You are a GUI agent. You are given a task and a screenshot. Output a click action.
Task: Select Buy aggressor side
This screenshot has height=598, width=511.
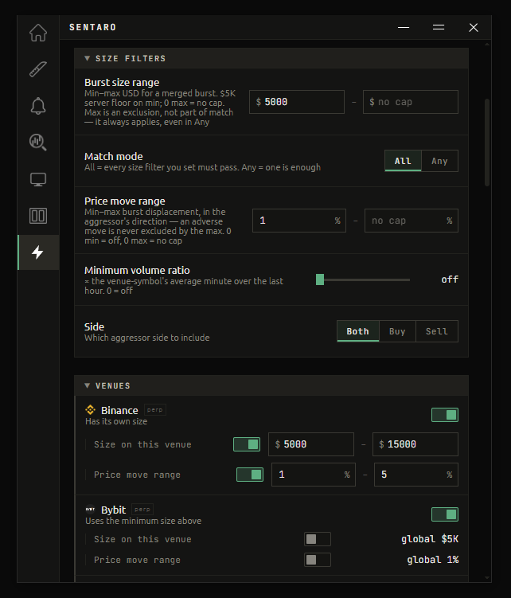(x=397, y=331)
